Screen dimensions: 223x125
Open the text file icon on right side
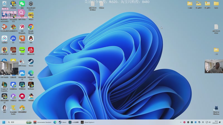[216, 27]
